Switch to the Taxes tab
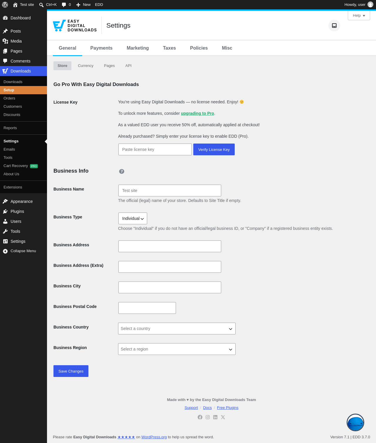This screenshot has width=376, height=443. (169, 48)
